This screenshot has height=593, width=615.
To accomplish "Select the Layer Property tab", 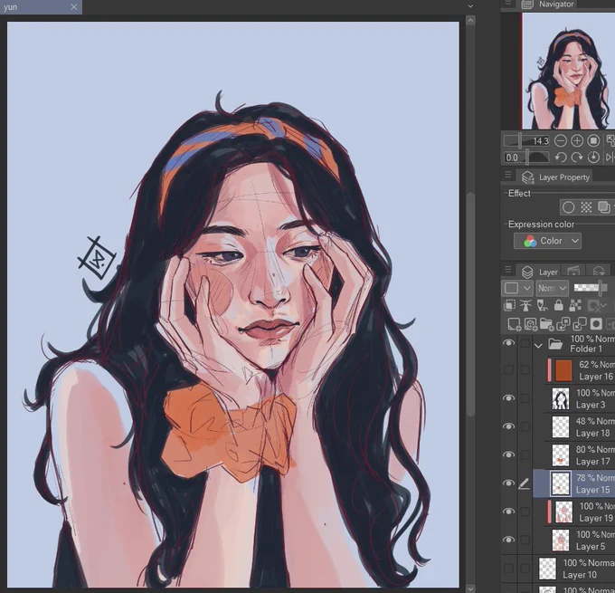I will (x=553, y=177).
